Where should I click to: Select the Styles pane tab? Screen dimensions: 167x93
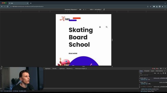pyautogui.click(x=141, y=71)
